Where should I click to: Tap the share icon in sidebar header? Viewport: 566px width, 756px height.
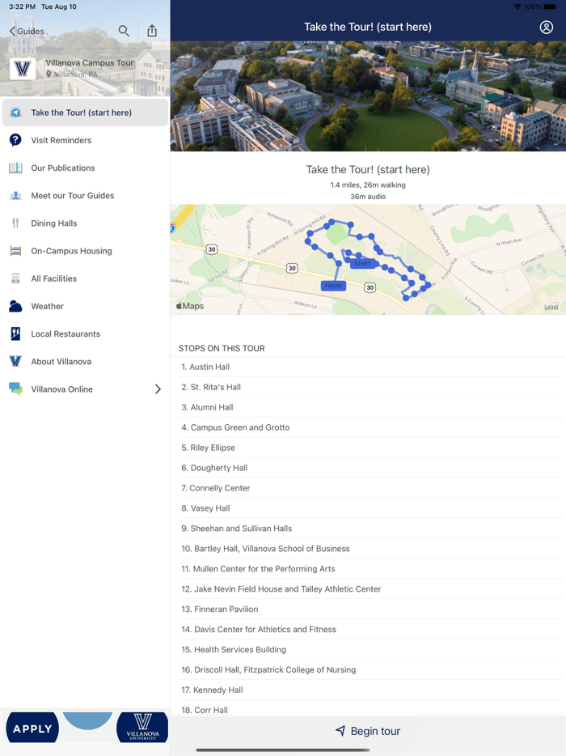click(152, 31)
